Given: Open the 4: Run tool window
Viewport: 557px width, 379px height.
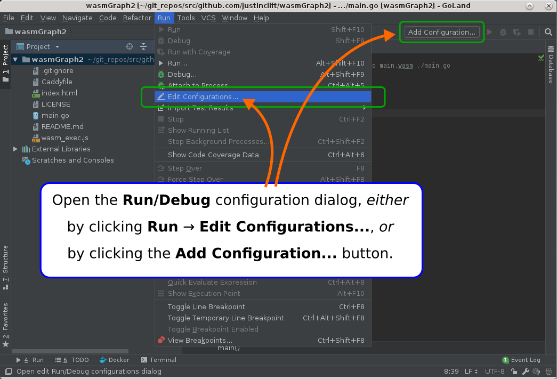Looking at the screenshot, I should coord(30,360).
